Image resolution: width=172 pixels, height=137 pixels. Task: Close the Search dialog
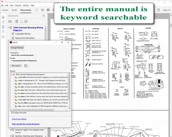[x=68, y=42]
